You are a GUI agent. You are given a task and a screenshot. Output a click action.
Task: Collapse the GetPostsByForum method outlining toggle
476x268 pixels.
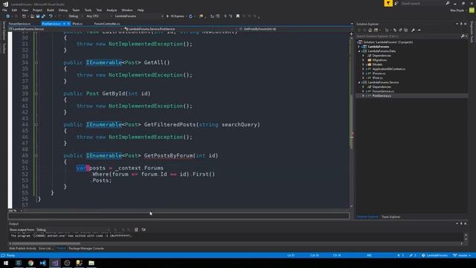pyautogui.click(x=36, y=156)
